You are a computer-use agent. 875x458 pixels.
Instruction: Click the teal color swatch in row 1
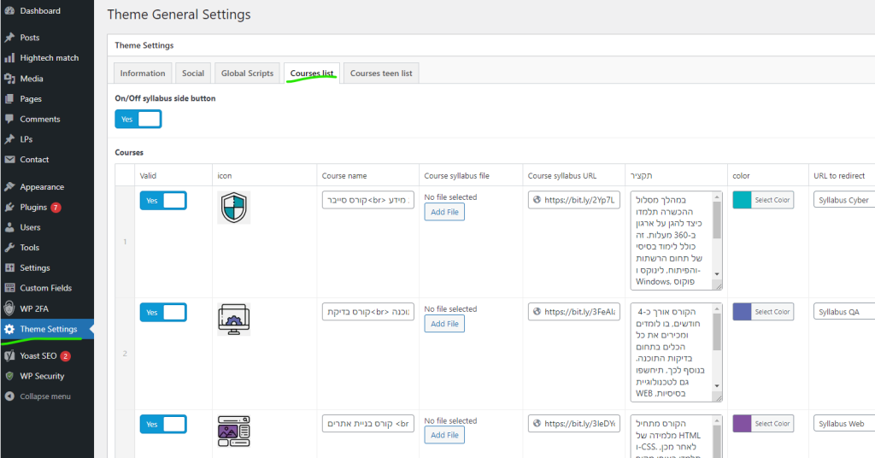pos(741,200)
